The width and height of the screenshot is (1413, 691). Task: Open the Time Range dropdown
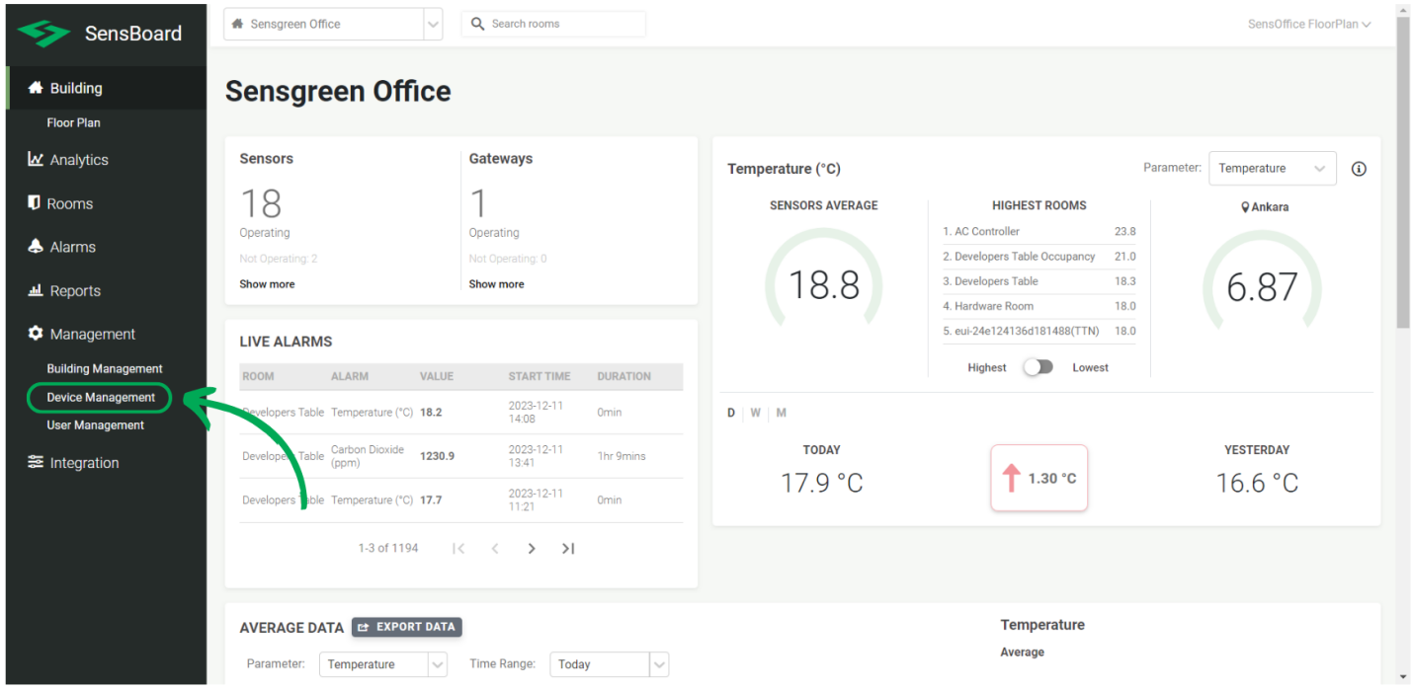(x=610, y=664)
